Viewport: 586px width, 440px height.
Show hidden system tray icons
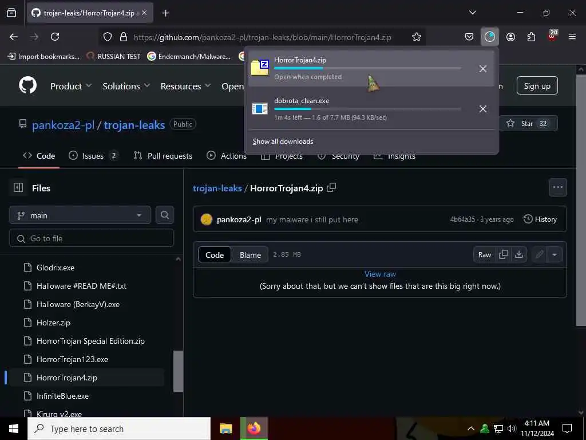[471, 429]
